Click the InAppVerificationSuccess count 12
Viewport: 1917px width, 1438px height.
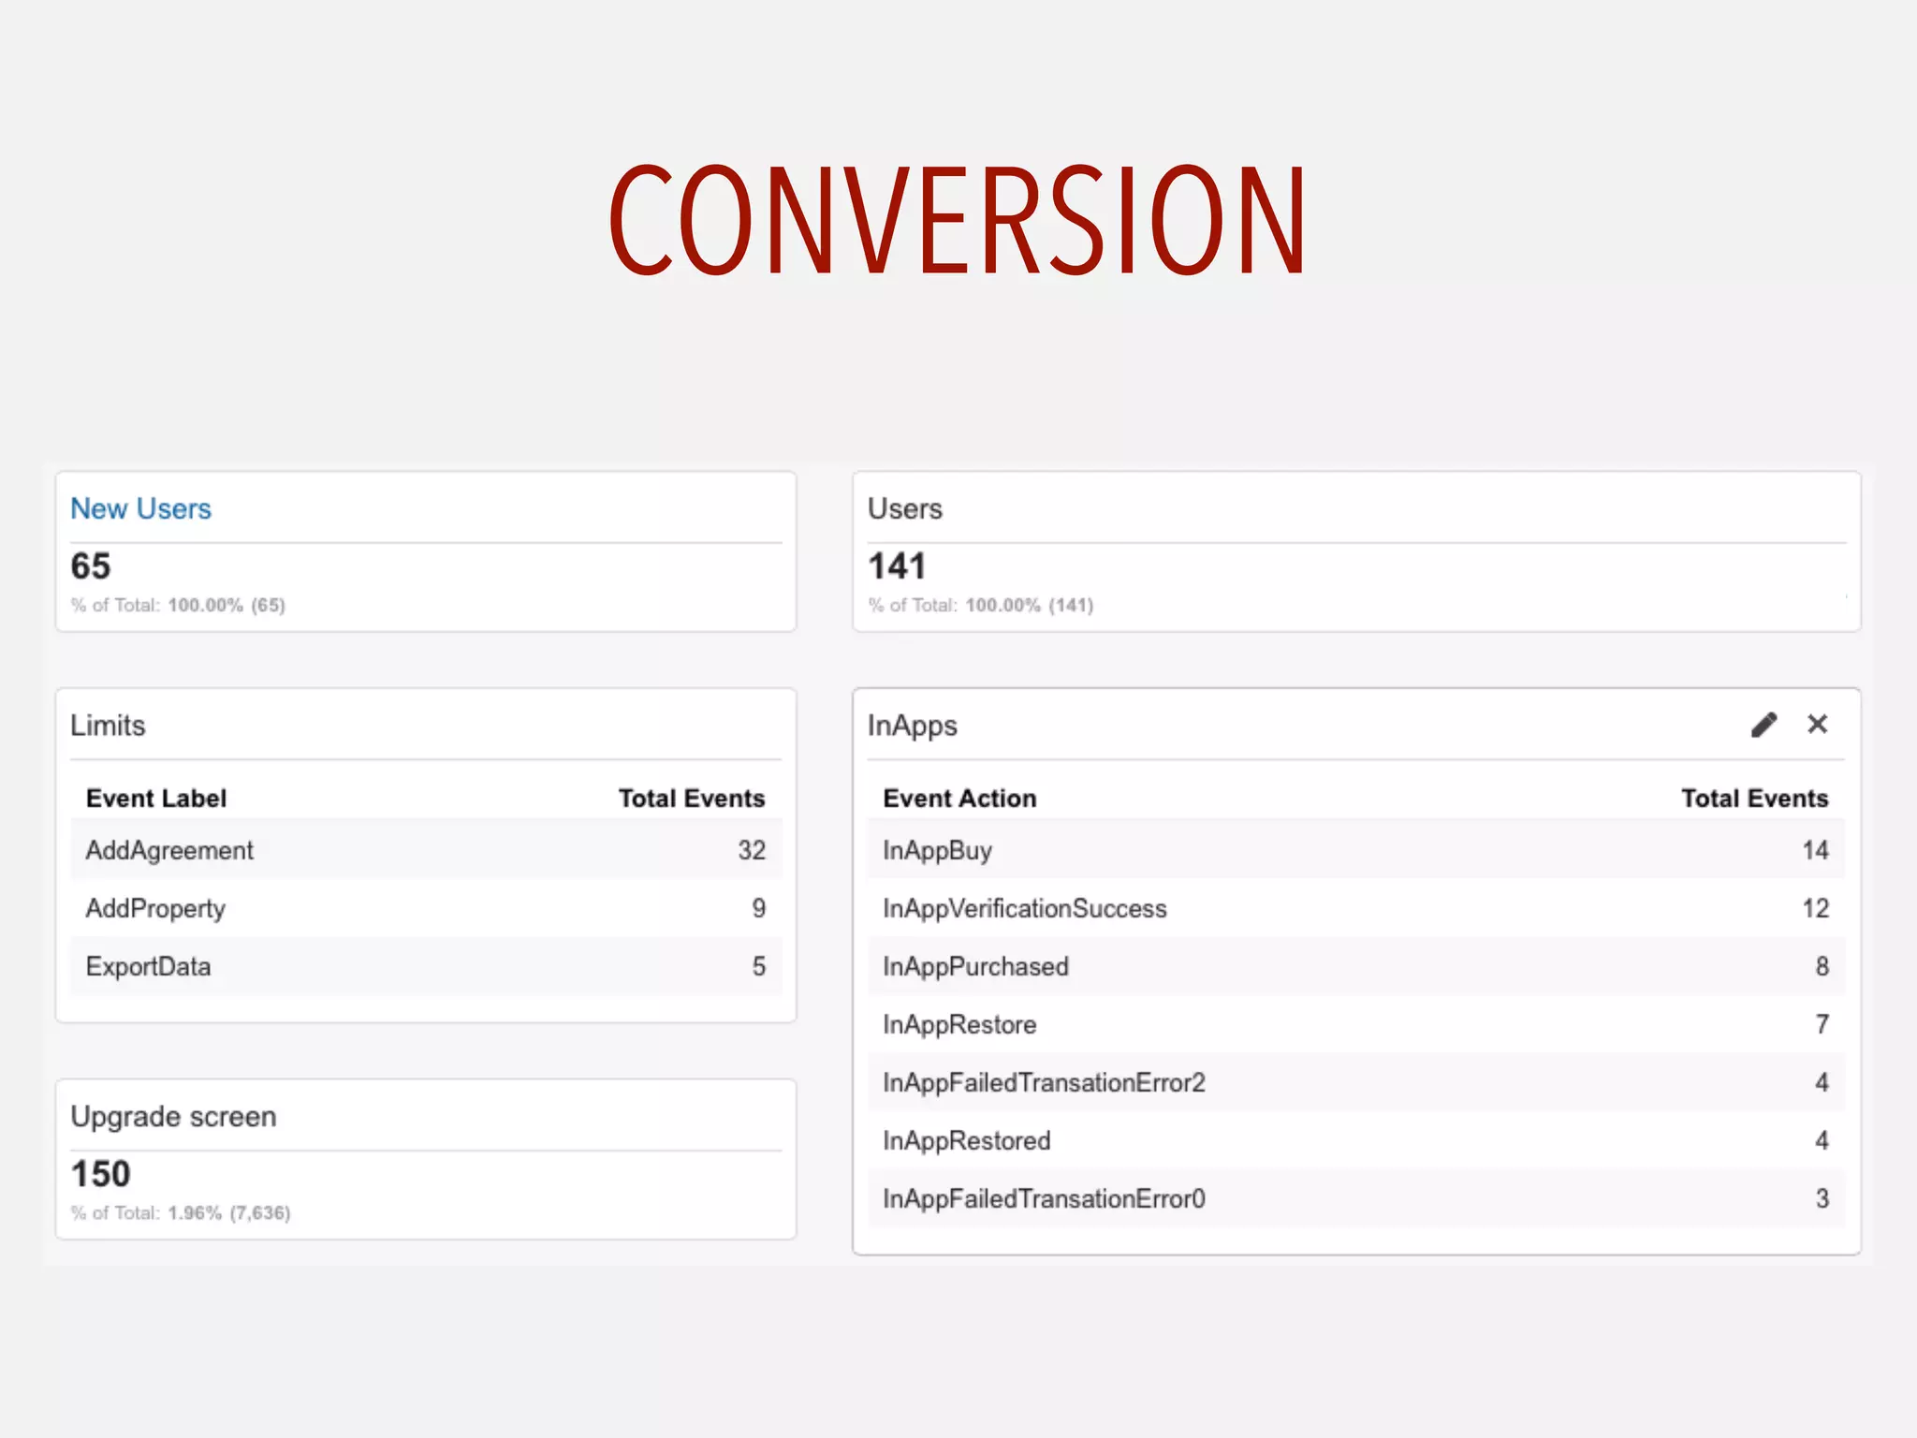[1815, 908]
